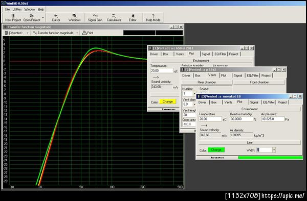
Task: Open the dropdown arrow beside Open Project
Action: 43,18
